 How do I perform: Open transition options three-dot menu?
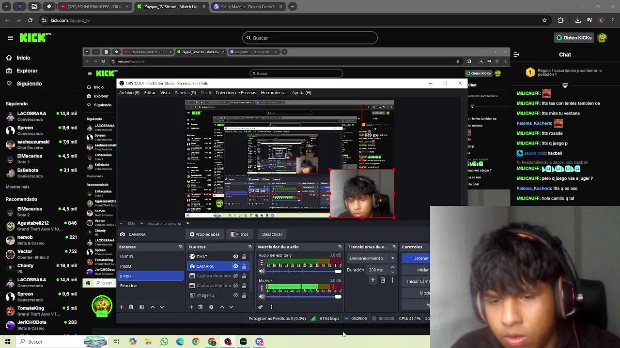tap(392, 280)
